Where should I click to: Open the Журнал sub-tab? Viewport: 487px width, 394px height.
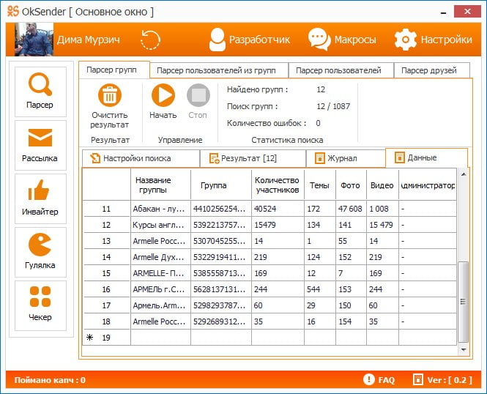[345, 158]
